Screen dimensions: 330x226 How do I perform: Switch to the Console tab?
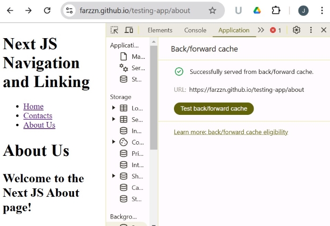pos(195,30)
